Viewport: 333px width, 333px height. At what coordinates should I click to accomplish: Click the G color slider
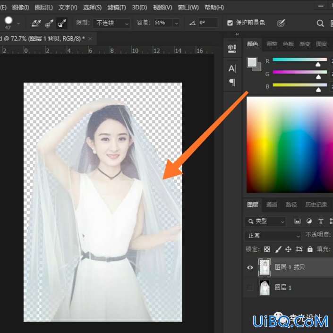click(x=299, y=72)
